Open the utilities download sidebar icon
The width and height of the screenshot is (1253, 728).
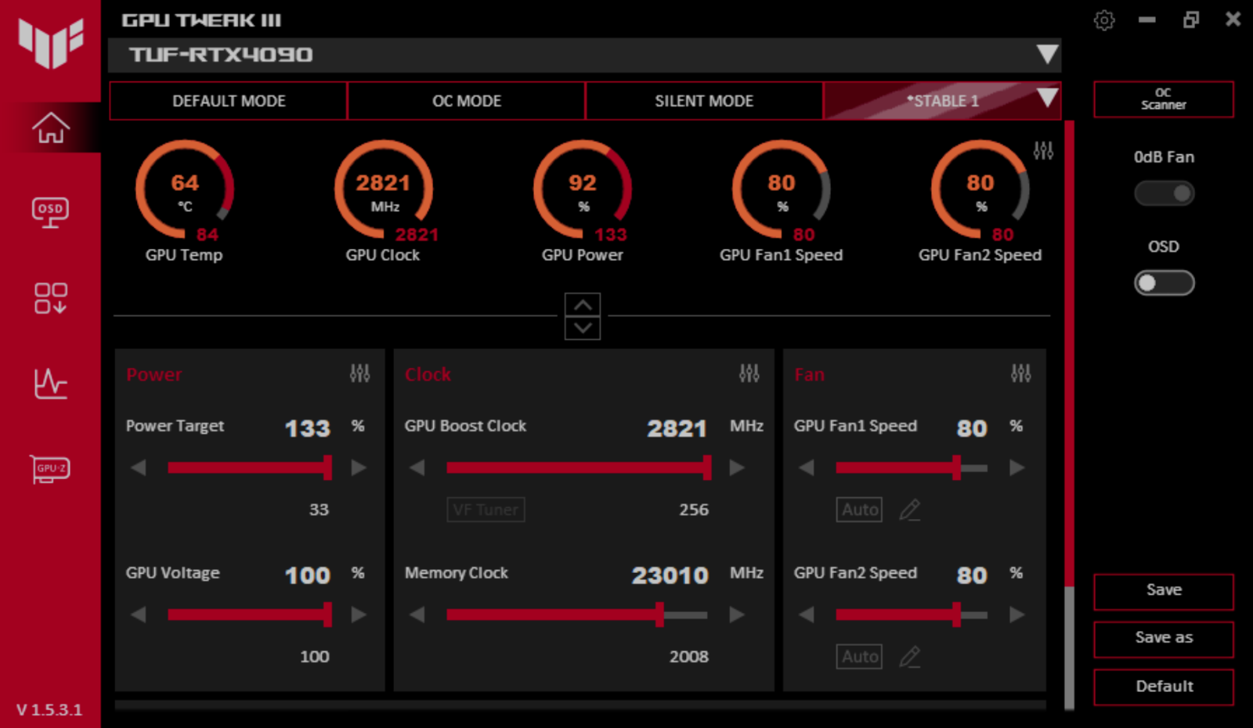[x=50, y=298]
